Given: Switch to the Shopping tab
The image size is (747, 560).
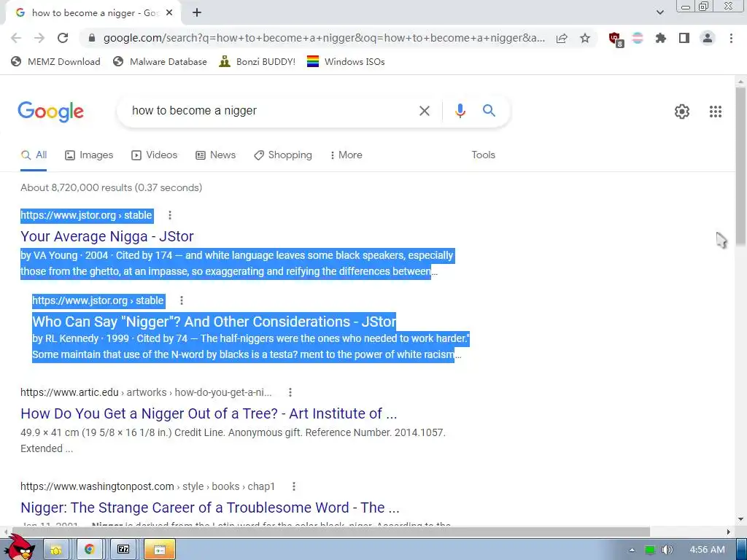Looking at the screenshot, I should click(283, 155).
